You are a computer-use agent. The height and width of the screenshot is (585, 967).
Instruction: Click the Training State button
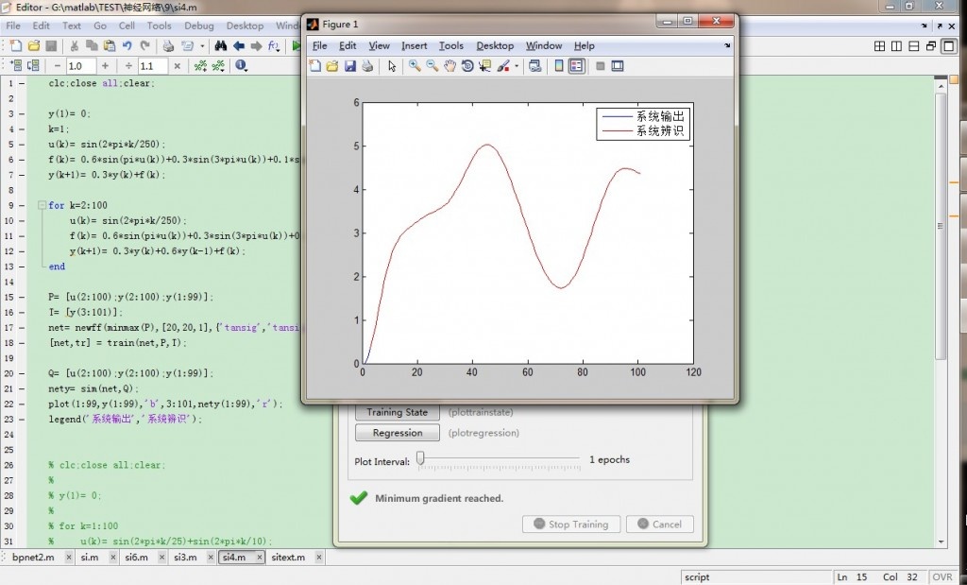[398, 412]
